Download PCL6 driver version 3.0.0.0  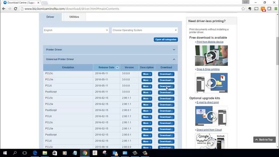click(166, 86)
